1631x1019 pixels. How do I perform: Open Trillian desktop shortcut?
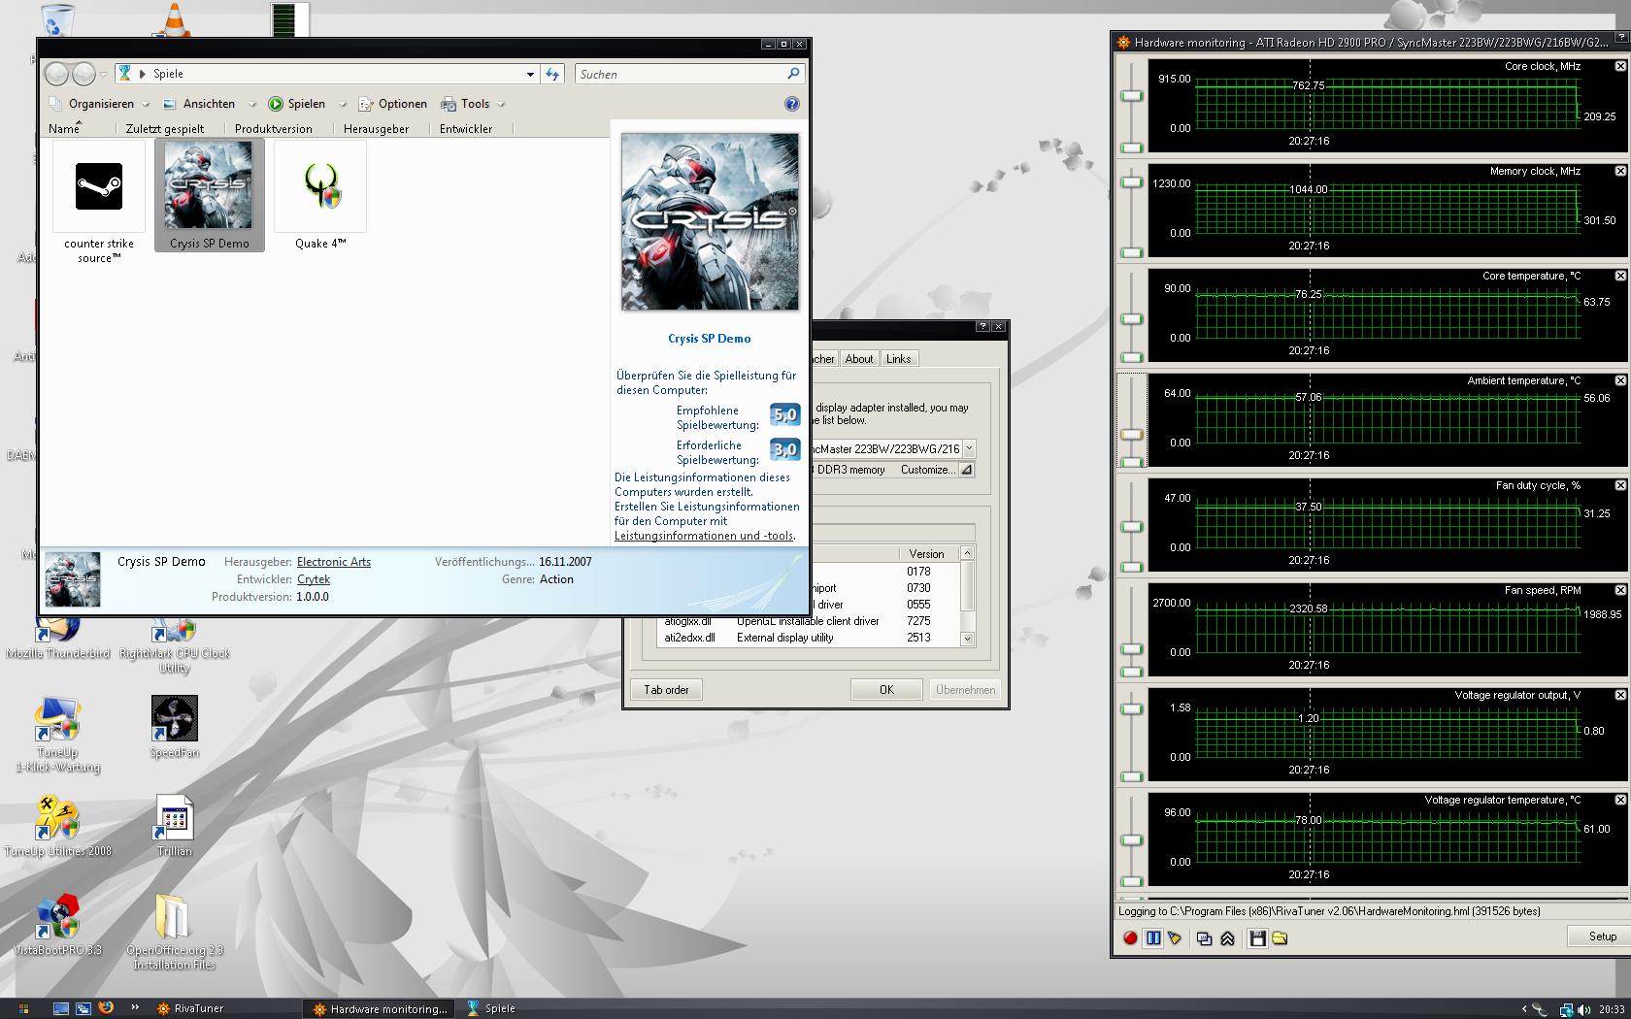point(175,827)
